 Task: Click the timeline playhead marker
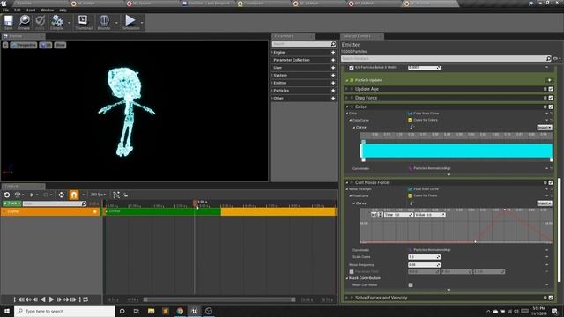195,203
